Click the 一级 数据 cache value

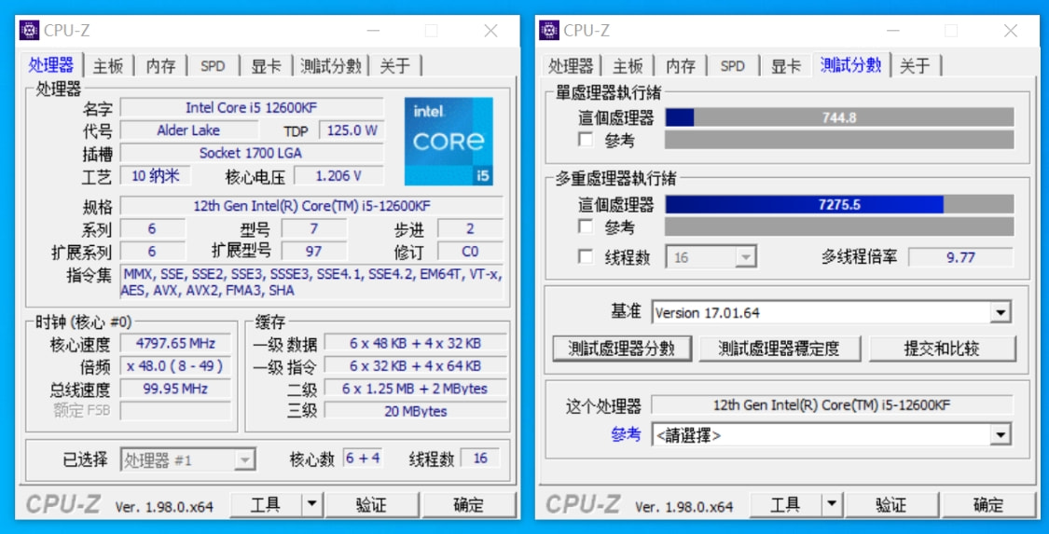pyautogui.click(x=415, y=344)
